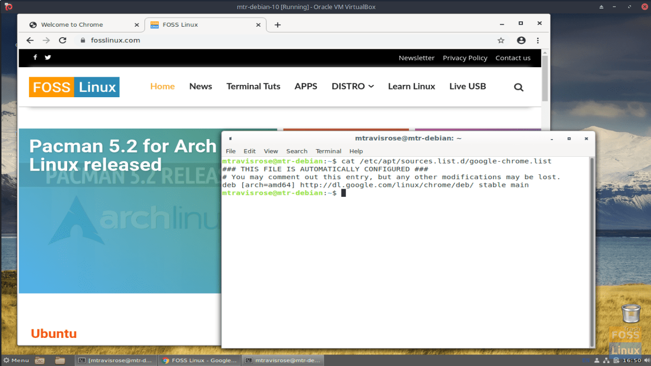This screenshot has height=366, width=651.
Task: Open Pacman 5.2 for Arch Linux article
Action: [x=123, y=155]
